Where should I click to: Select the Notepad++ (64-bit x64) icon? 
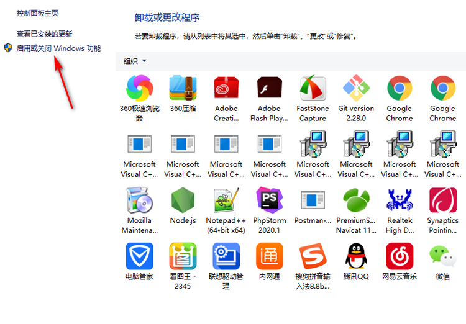coord(226,200)
